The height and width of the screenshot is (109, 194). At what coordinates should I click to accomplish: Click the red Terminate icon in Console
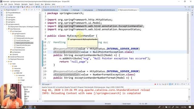[x=155, y=84]
